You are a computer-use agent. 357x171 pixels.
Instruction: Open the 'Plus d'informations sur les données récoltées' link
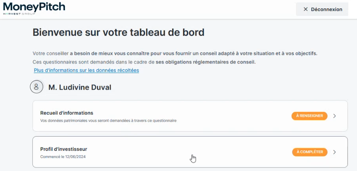(x=86, y=70)
